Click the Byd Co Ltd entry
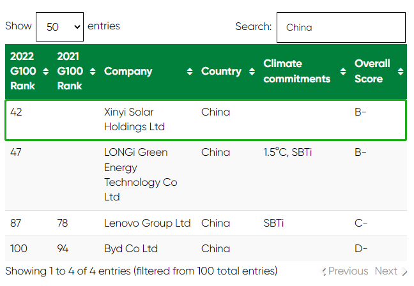This screenshot has height=286, width=414. (131, 249)
